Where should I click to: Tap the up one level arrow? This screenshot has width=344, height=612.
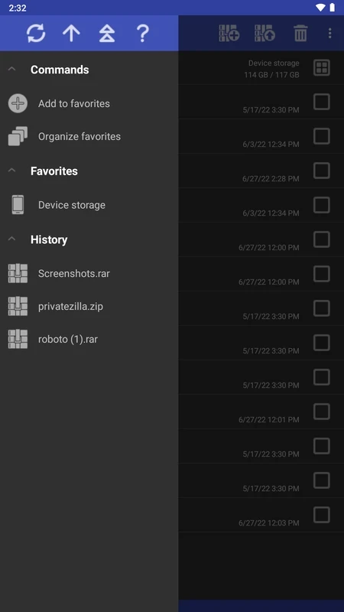click(x=71, y=33)
